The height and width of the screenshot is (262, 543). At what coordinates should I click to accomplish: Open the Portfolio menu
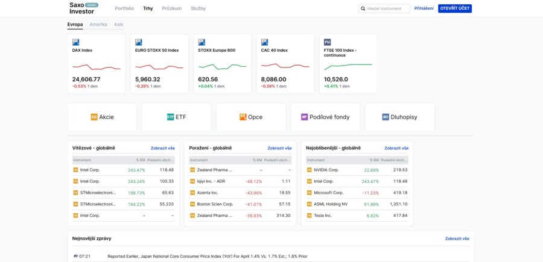point(124,8)
